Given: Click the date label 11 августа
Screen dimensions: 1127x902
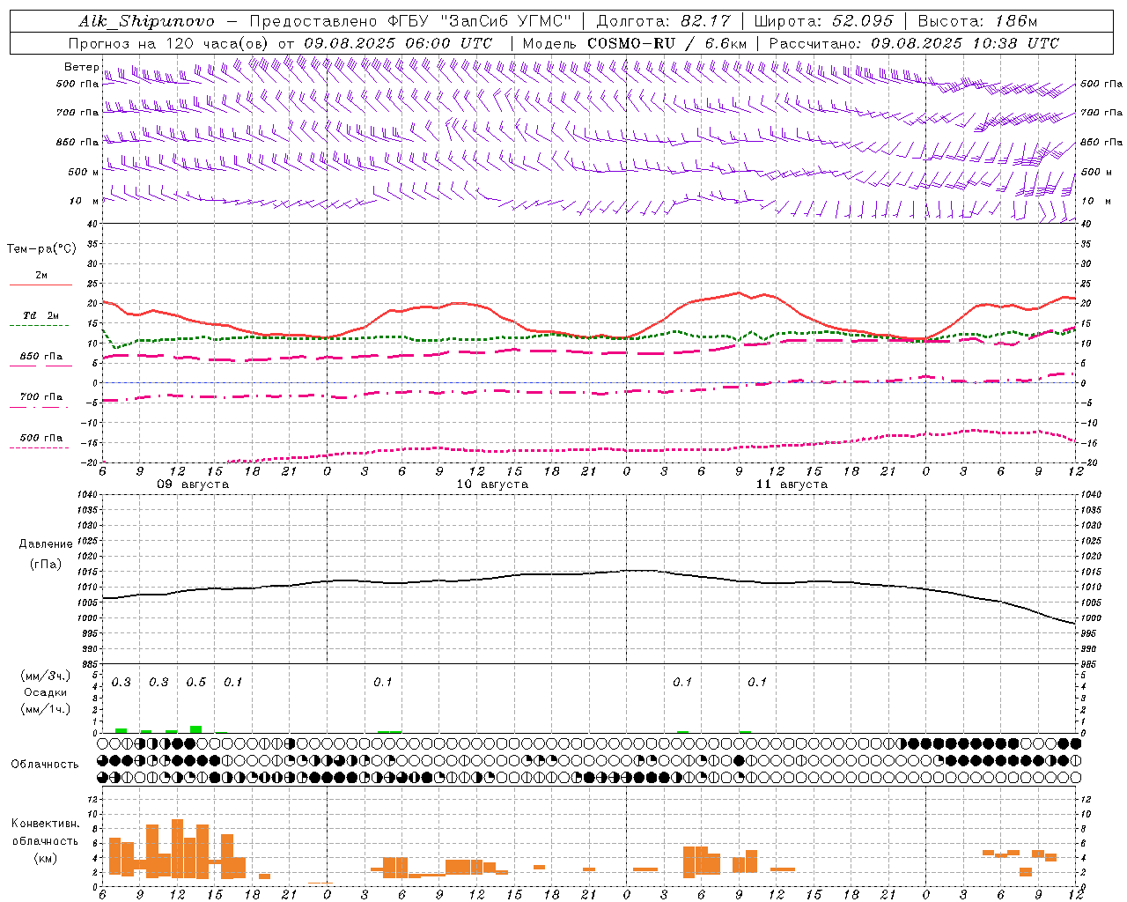Looking at the screenshot, I should click(x=792, y=484).
